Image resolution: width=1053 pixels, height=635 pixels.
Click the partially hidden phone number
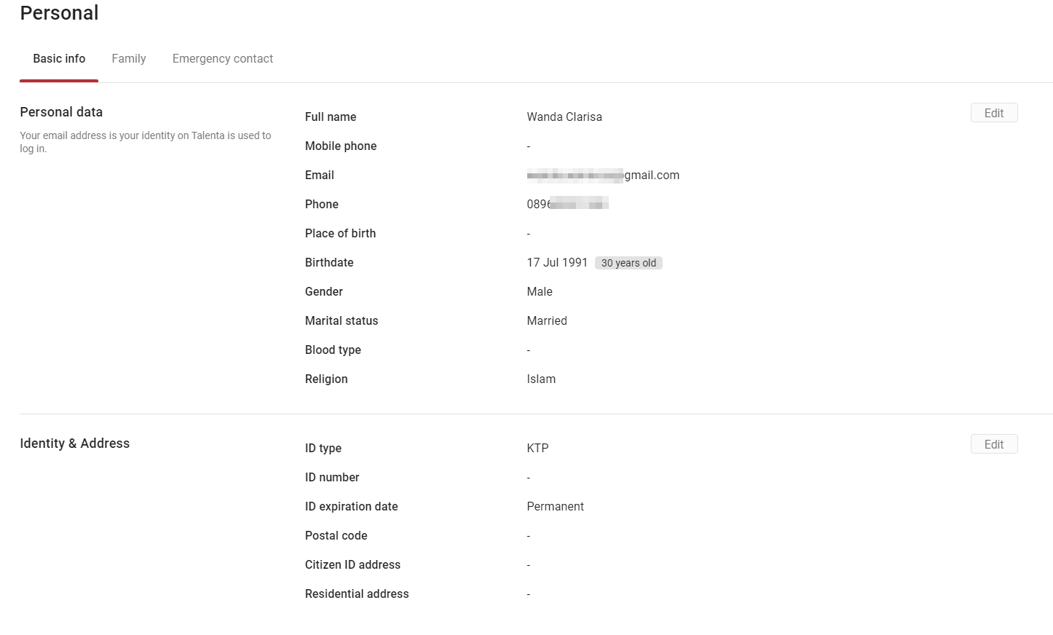point(567,205)
